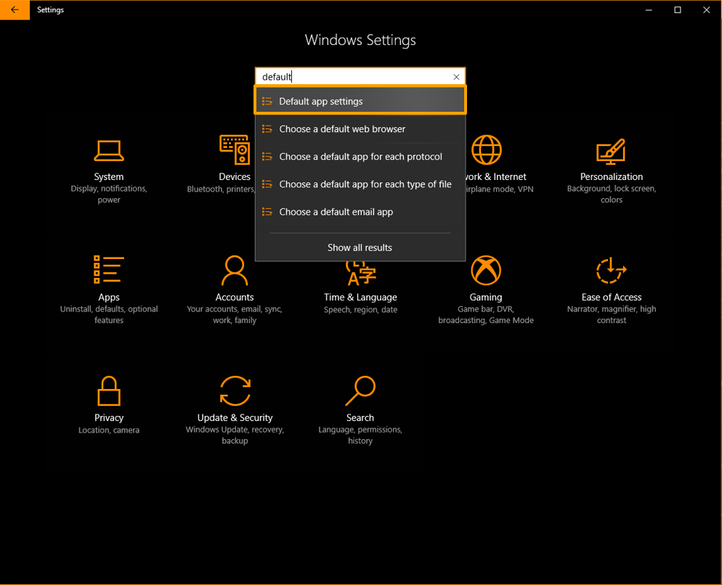Open the Gaming Xbox icon

(x=486, y=270)
